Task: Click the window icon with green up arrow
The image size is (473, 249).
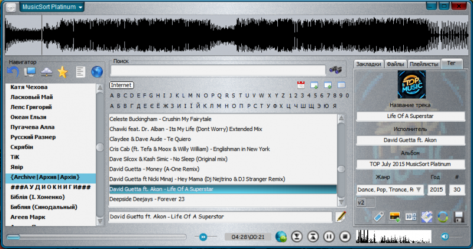Action: coord(328,85)
